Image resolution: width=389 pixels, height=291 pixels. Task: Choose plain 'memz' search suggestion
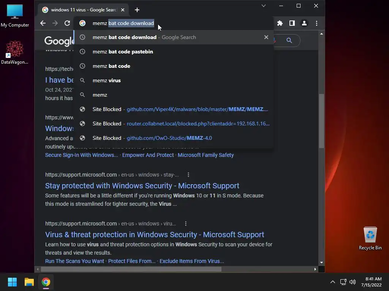coord(174,95)
